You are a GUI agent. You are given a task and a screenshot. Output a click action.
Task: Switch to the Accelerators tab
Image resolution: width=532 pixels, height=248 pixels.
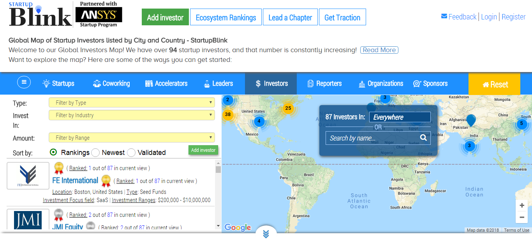[166, 84]
